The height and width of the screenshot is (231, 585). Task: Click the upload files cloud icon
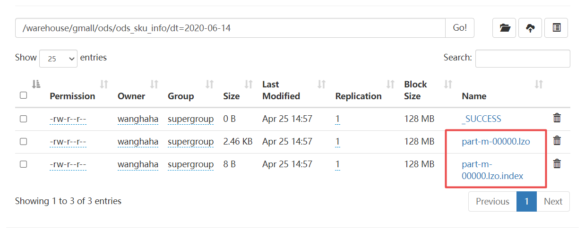530,28
